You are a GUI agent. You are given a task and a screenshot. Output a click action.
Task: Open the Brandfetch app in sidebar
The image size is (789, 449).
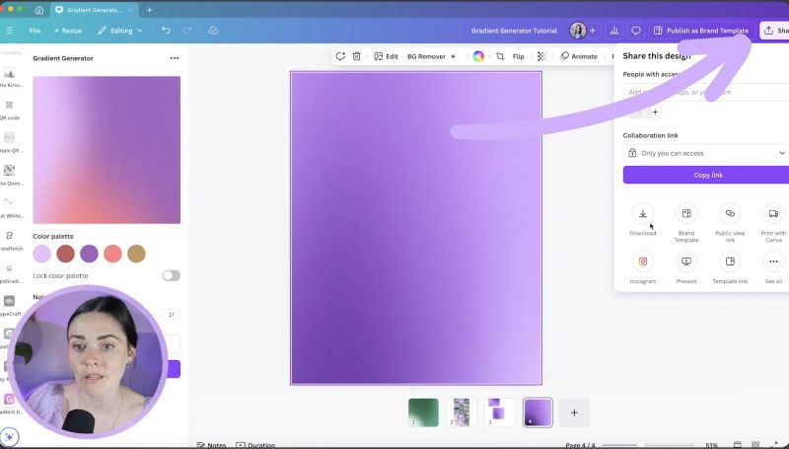pos(10,241)
